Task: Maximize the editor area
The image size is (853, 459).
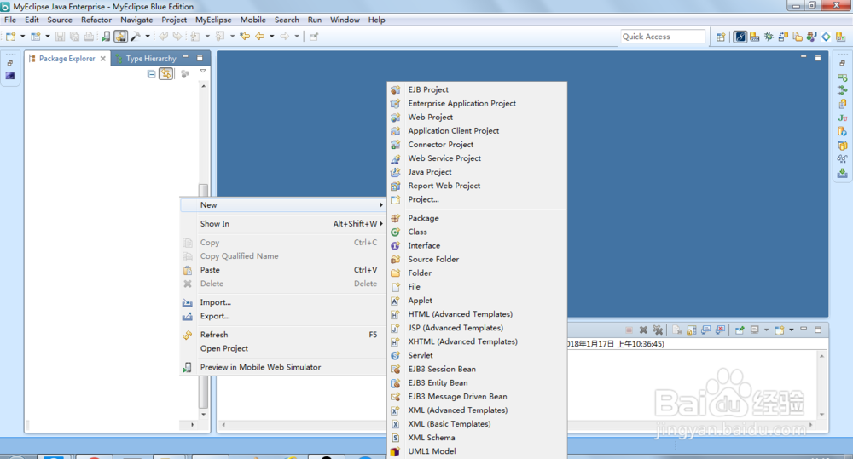Action: click(818, 58)
